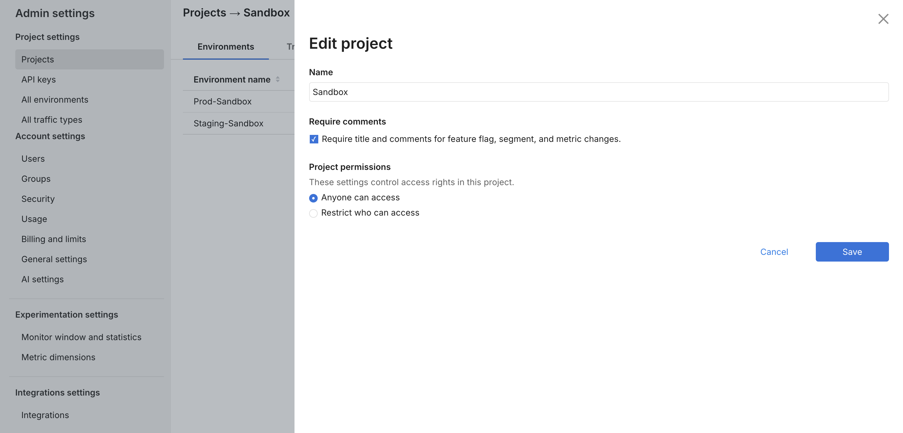
Task: Close the Edit project panel
Action: [x=883, y=19]
